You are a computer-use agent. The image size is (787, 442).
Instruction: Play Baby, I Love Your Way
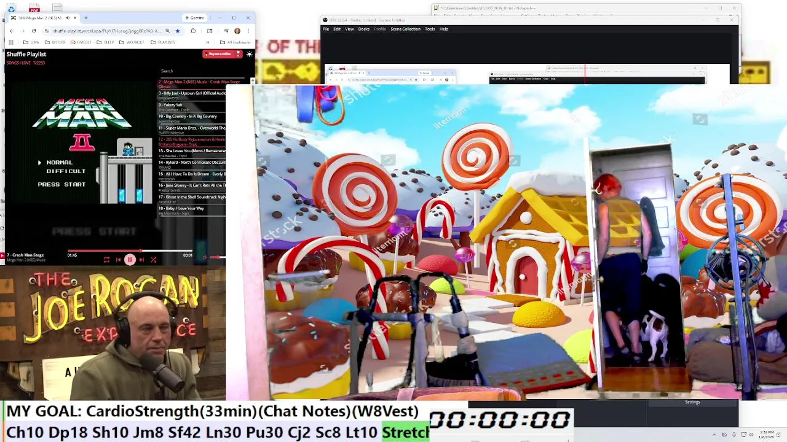[x=192, y=209]
